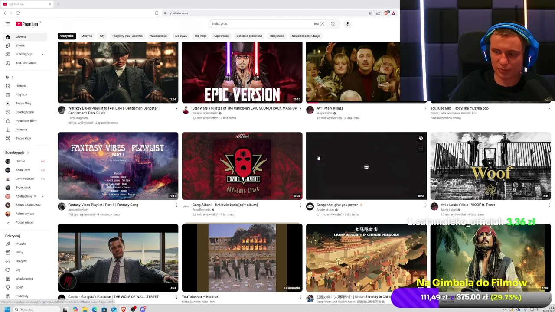Image resolution: width=555 pixels, height=312 pixels.
Task: Select the Wiadomości filter chip
Action: (159, 36)
